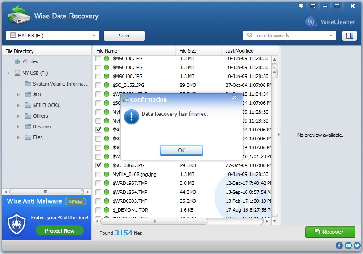Expand the $FILELOCK$ folder
Image resolution: width=363 pixels, height=254 pixels.
(18, 105)
